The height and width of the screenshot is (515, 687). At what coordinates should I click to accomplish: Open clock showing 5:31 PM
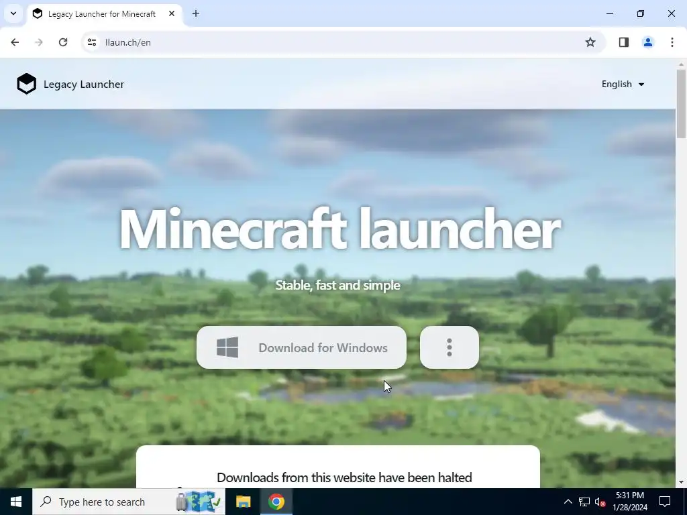(629, 502)
